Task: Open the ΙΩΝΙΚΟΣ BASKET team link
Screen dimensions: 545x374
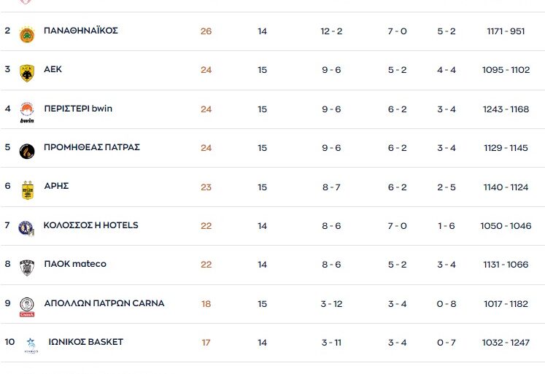Action: coord(86,342)
